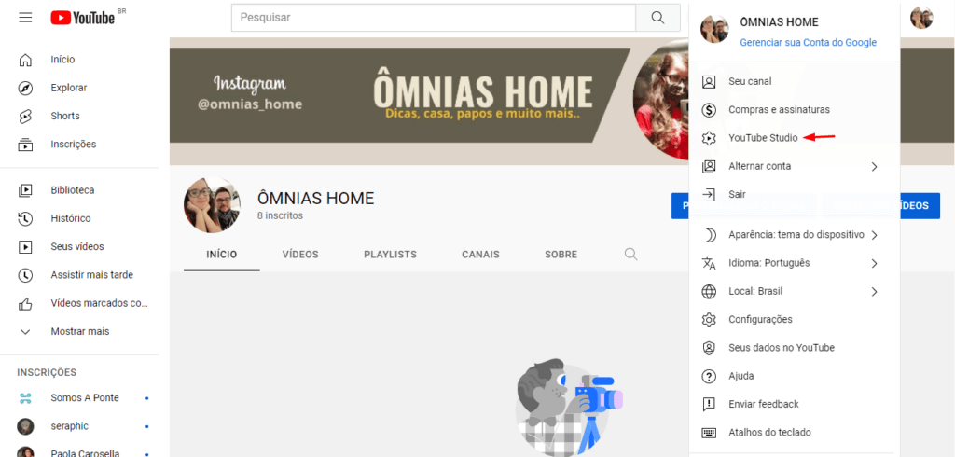Click Ajuda text in account menu
The width and height of the screenshot is (955, 457).
(741, 376)
